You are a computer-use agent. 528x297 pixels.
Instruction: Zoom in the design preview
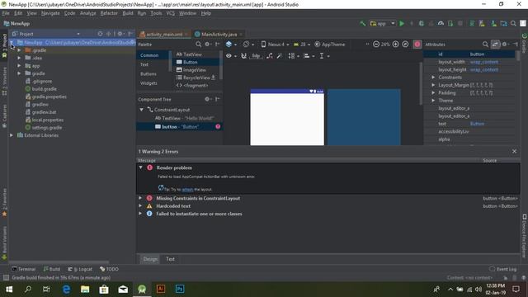(x=396, y=45)
